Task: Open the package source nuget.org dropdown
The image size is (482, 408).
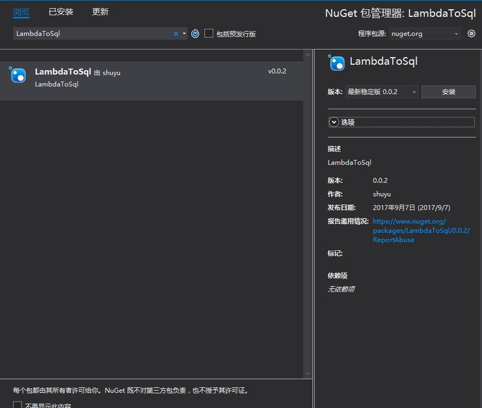Action: [425, 34]
